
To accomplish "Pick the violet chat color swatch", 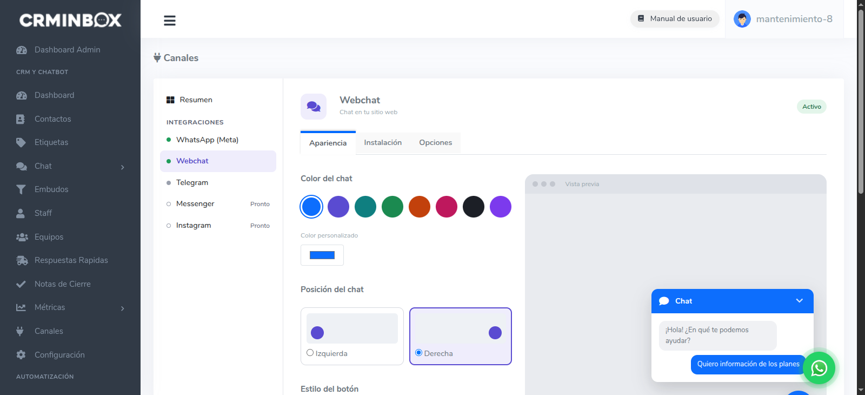I will point(501,207).
